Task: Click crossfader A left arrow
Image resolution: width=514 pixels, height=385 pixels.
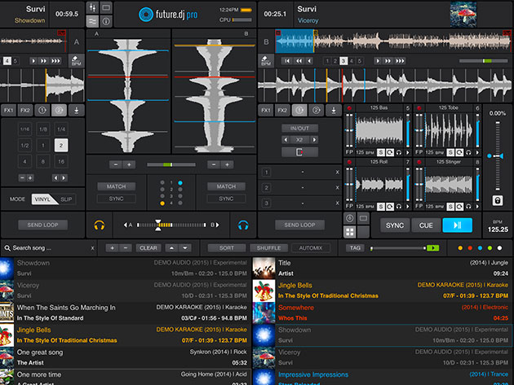Action: 125,225
